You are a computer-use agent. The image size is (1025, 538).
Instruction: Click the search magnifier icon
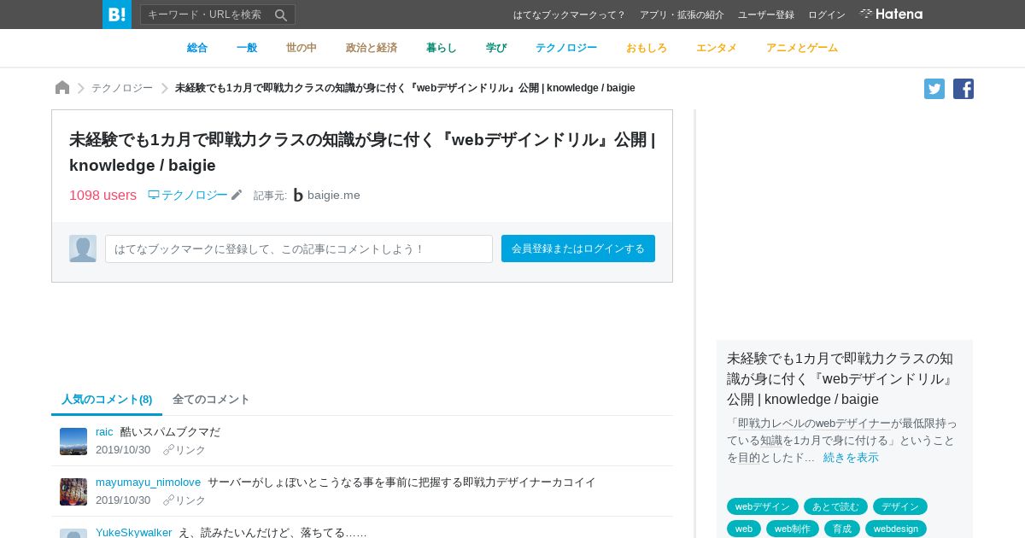pos(281,15)
